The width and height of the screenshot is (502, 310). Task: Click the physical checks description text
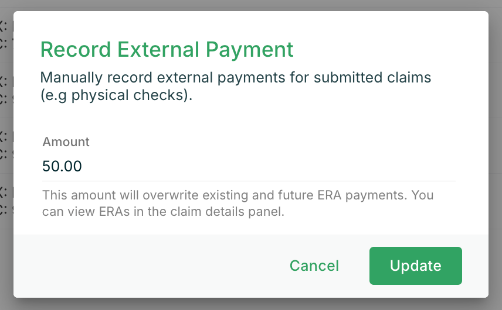tap(236, 86)
